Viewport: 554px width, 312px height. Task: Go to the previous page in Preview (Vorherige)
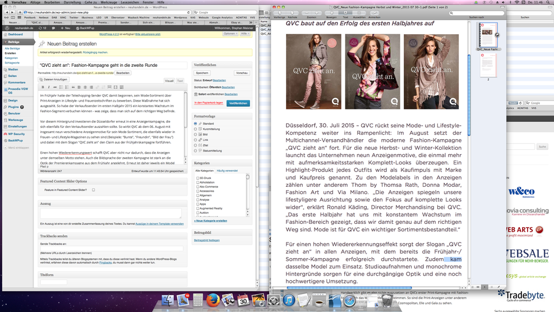click(x=279, y=13)
